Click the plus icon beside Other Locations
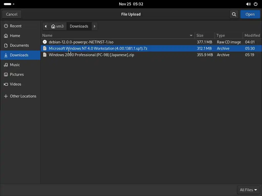 coord(6,96)
